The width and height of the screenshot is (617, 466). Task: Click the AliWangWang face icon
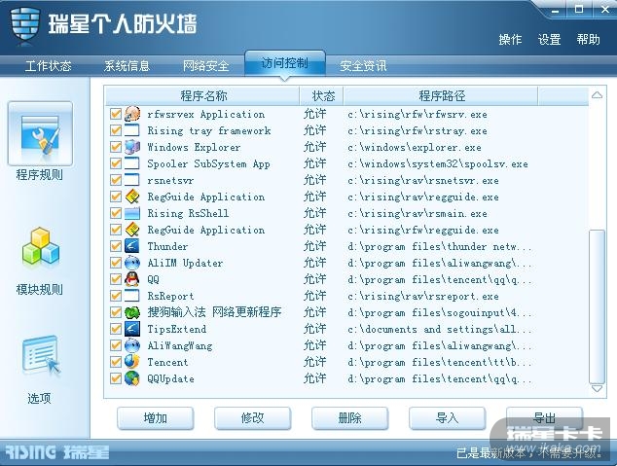pyautogui.click(x=132, y=345)
